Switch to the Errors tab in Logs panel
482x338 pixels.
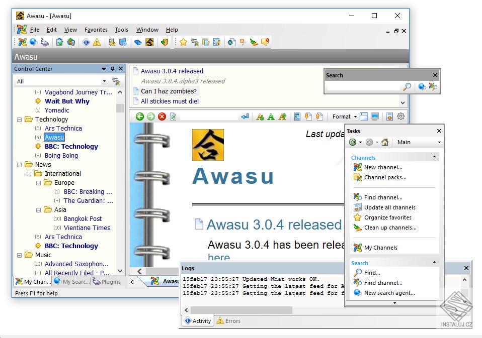click(228, 321)
